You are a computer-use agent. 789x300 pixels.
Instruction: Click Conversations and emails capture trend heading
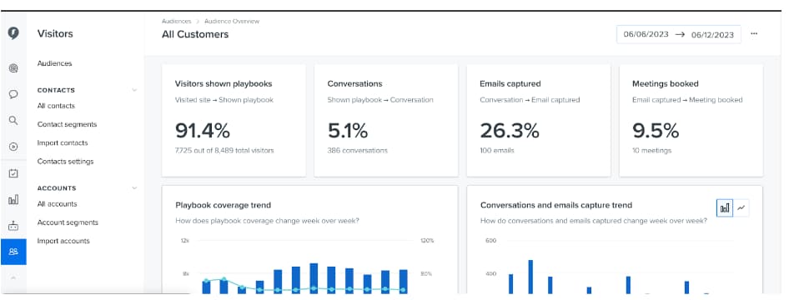[x=556, y=205]
